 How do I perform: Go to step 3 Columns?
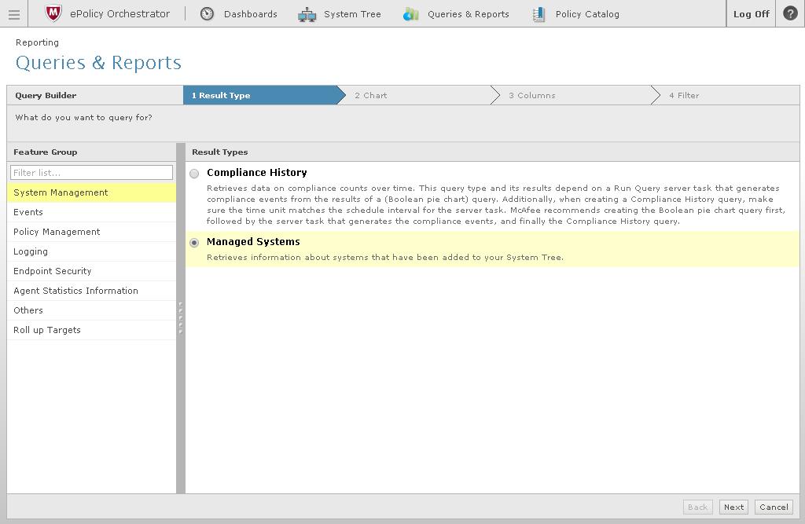point(532,96)
